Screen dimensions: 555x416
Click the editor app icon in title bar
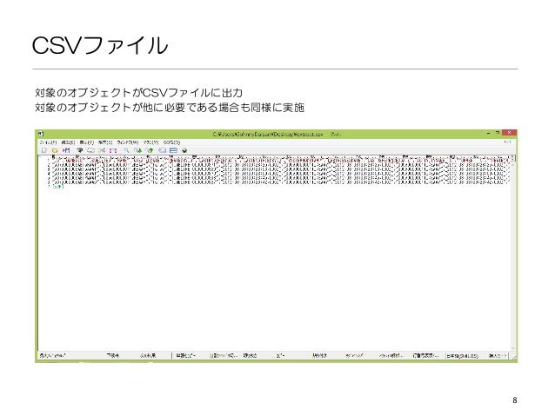click(41, 134)
